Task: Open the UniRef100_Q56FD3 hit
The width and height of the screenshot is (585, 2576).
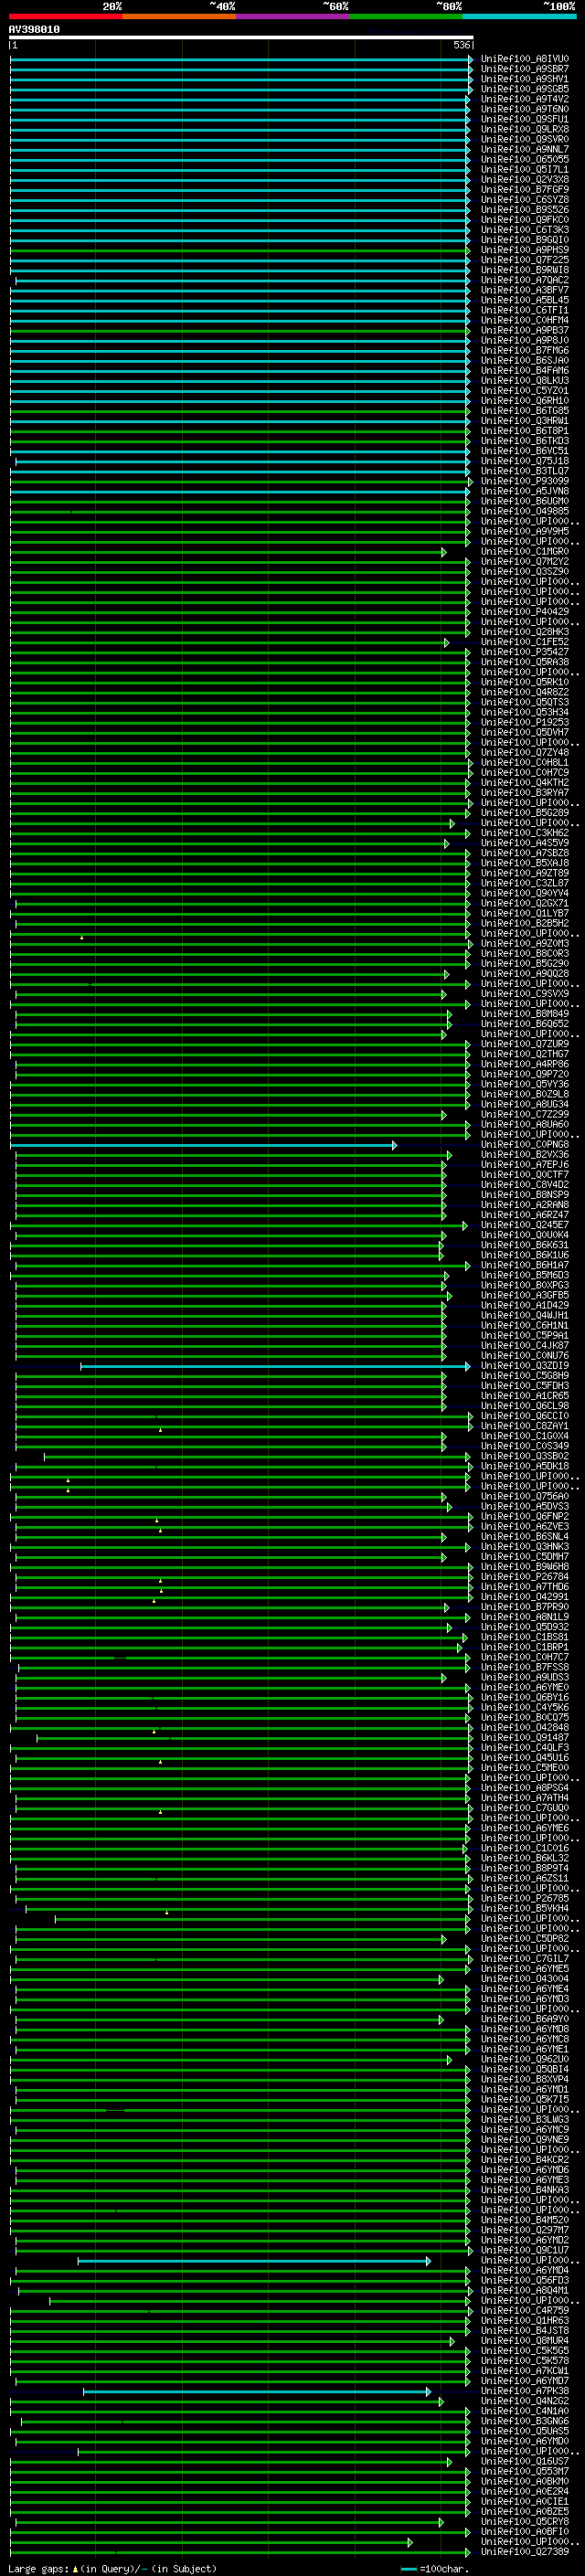Action: (524, 2281)
